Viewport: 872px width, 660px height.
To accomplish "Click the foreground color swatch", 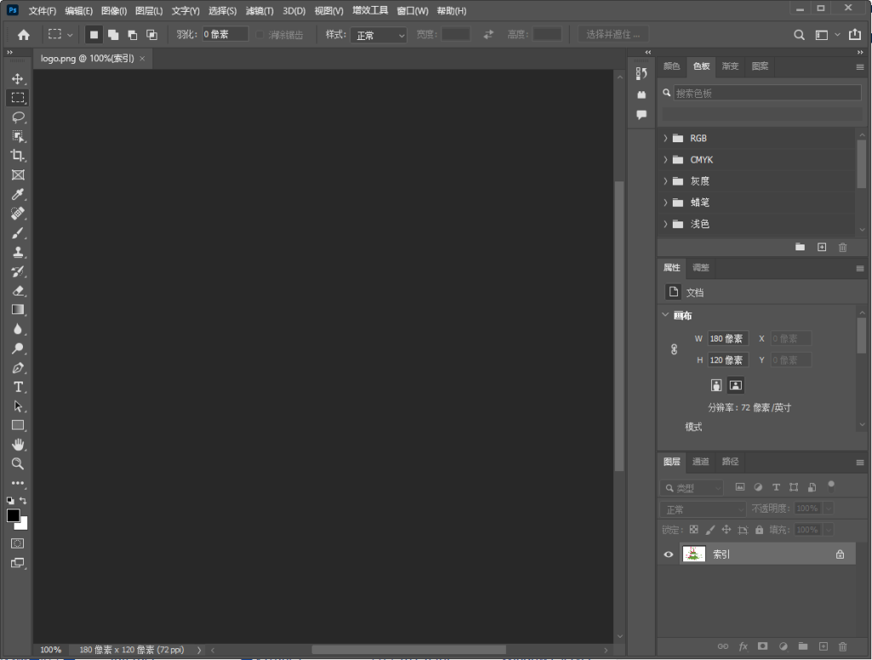I will point(13,515).
